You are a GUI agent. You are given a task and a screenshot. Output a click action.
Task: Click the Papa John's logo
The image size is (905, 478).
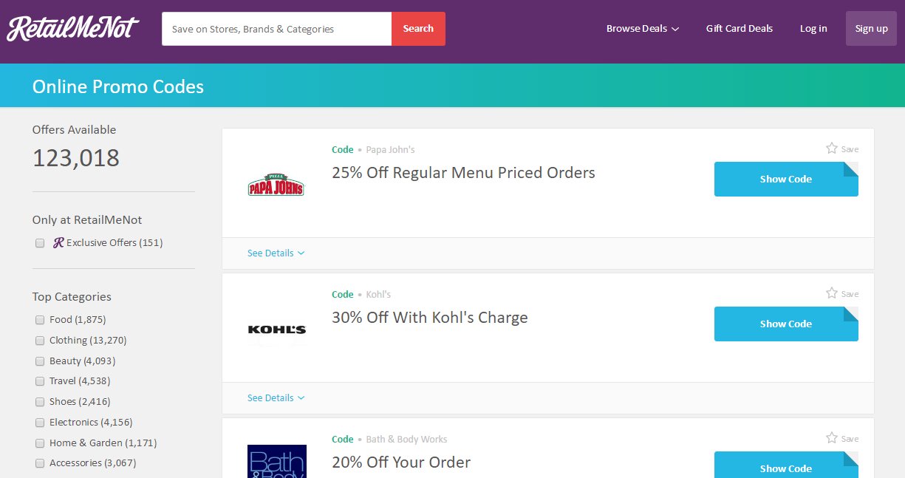pos(276,185)
